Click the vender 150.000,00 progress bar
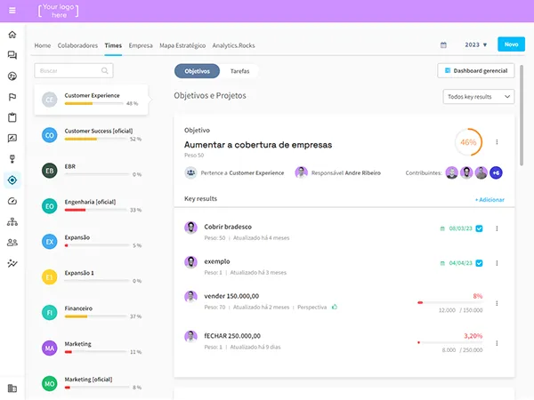 [449, 302]
